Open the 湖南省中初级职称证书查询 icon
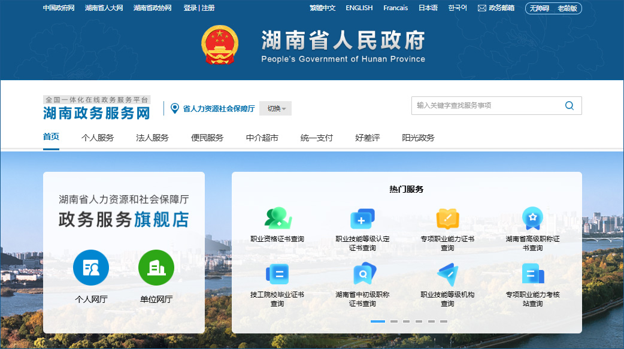Image resolution: width=624 pixels, height=349 pixels. [x=364, y=274]
